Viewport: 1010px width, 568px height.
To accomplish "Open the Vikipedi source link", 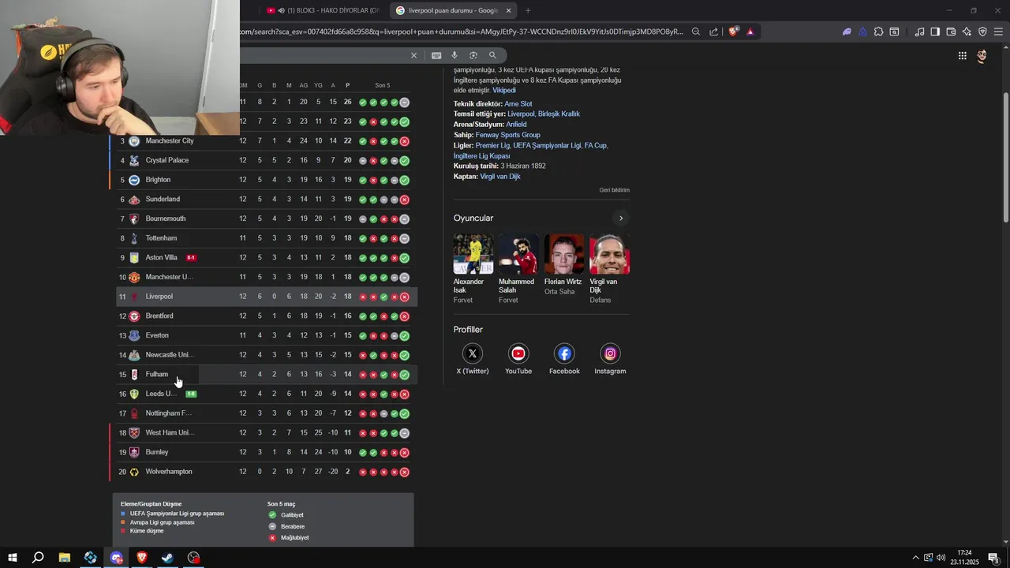I will click(504, 91).
